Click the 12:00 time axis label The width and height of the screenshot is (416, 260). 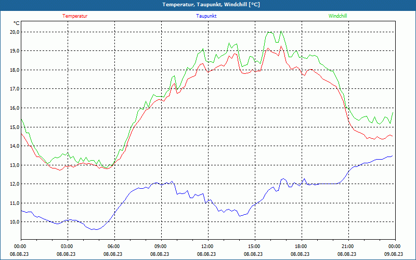click(x=209, y=246)
